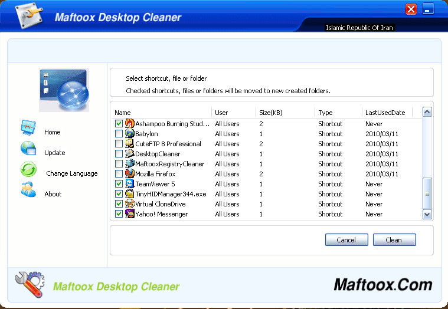
Task: Uncheck the Yahoo! Messenger checkbox
Action: pos(119,213)
